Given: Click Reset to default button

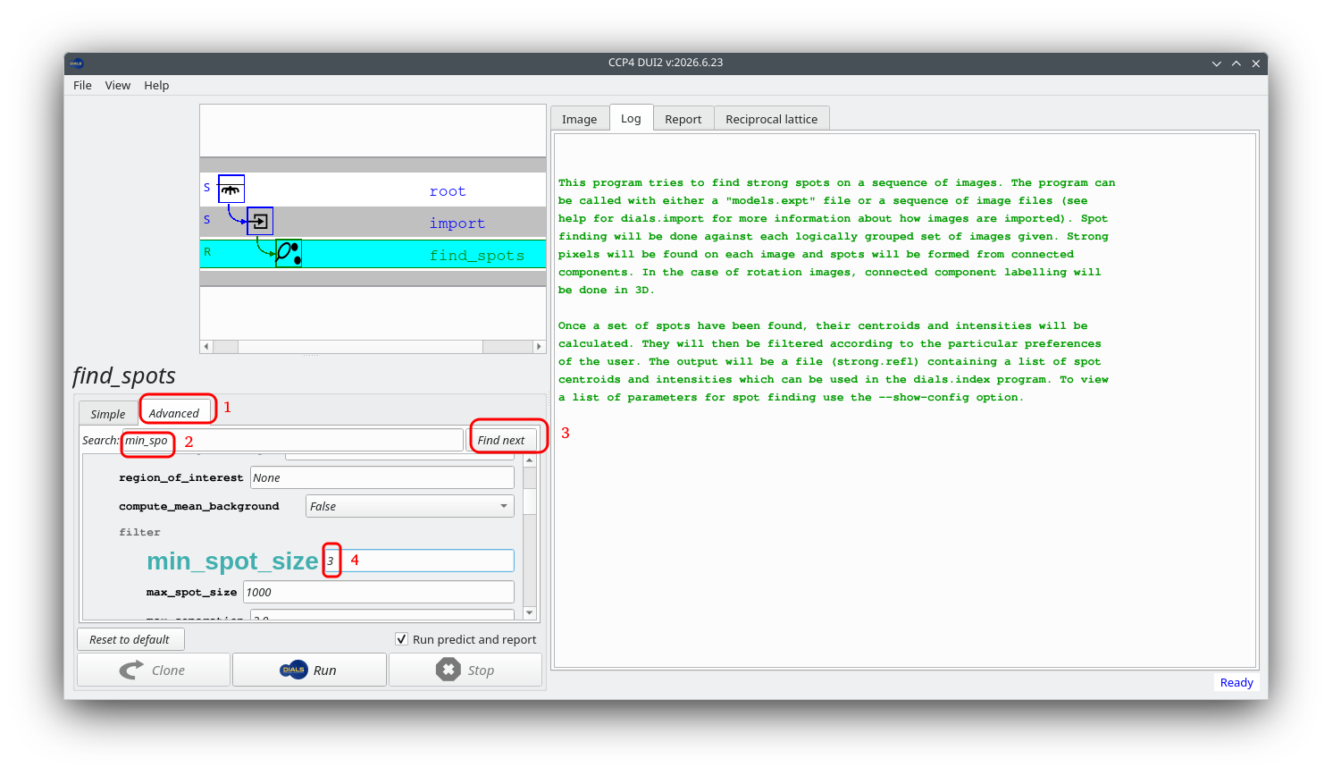Looking at the screenshot, I should [x=130, y=639].
